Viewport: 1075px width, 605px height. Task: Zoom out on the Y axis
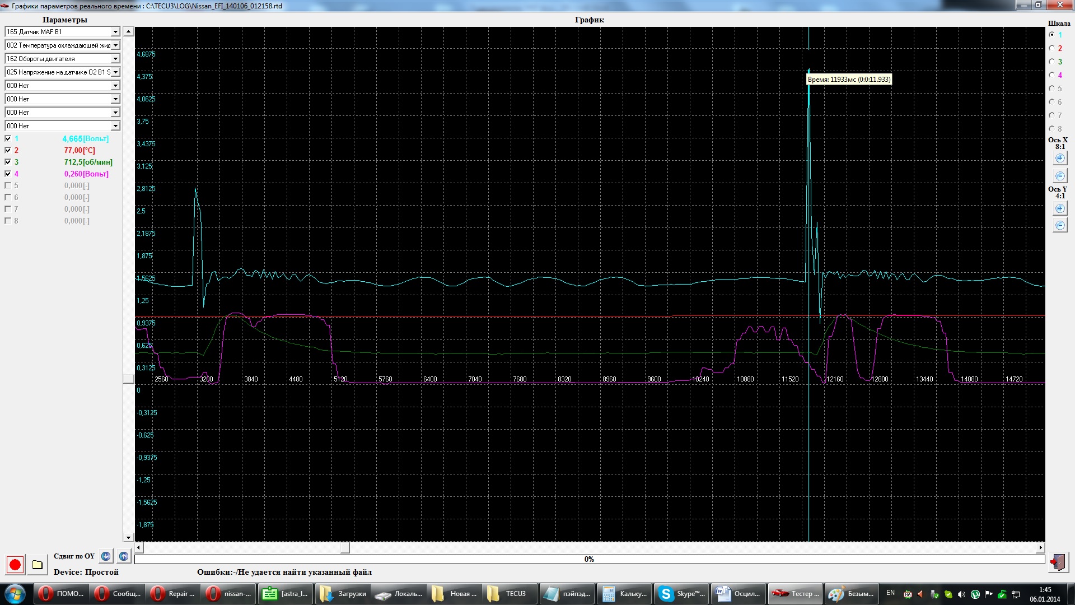(x=1060, y=225)
